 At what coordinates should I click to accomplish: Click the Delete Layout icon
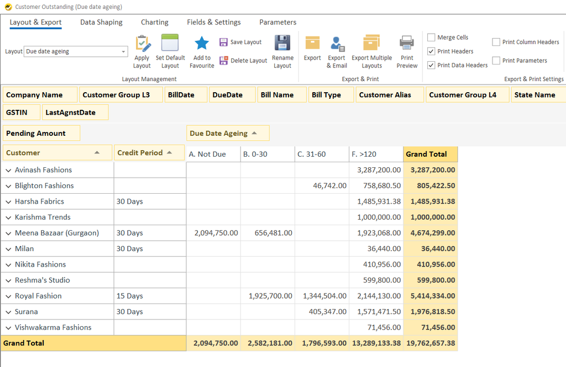click(223, 61)
